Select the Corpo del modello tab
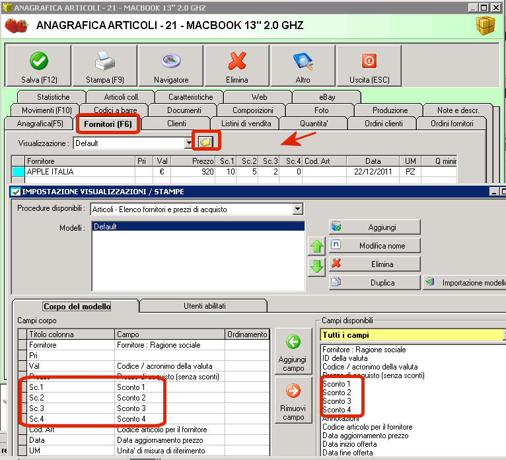The width and height of the screenshot is (506, 460). pyautogui.click(x=77, y=307)
